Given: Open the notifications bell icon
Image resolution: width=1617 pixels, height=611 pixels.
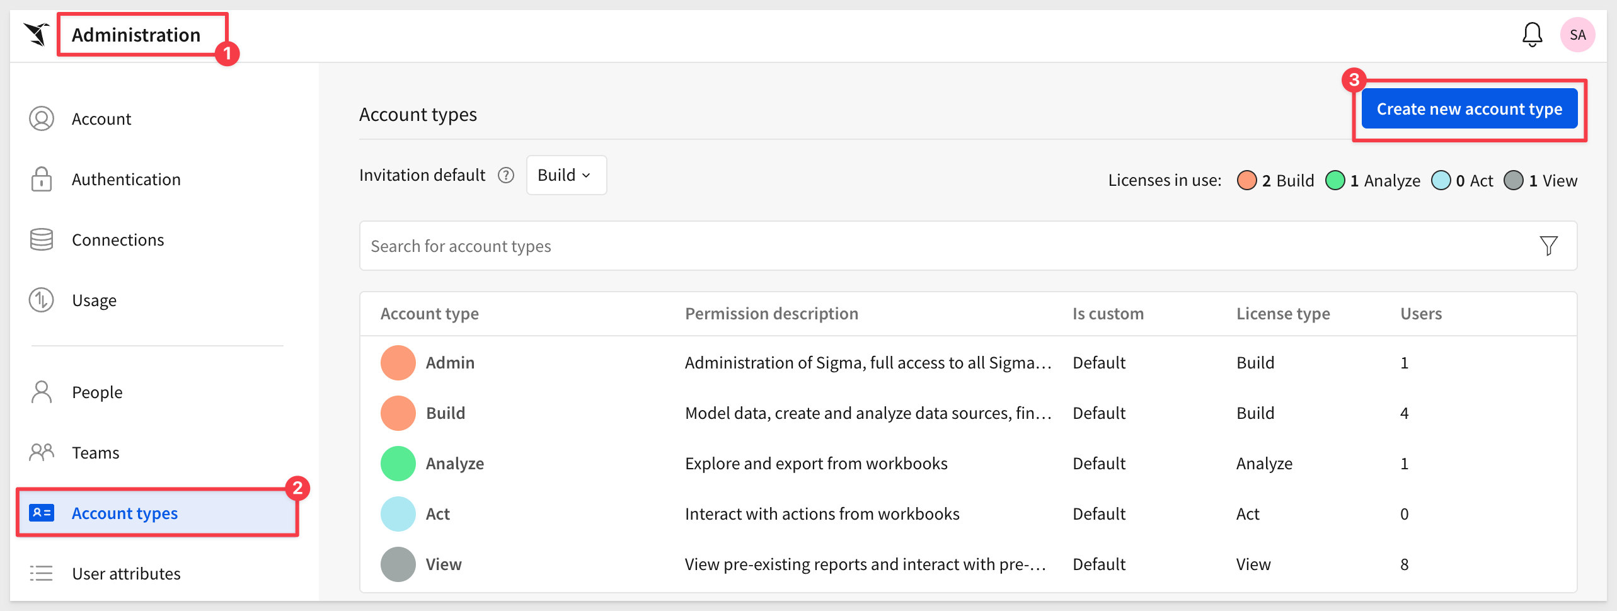Looking at the screenshot, I should coord(1532,35).
